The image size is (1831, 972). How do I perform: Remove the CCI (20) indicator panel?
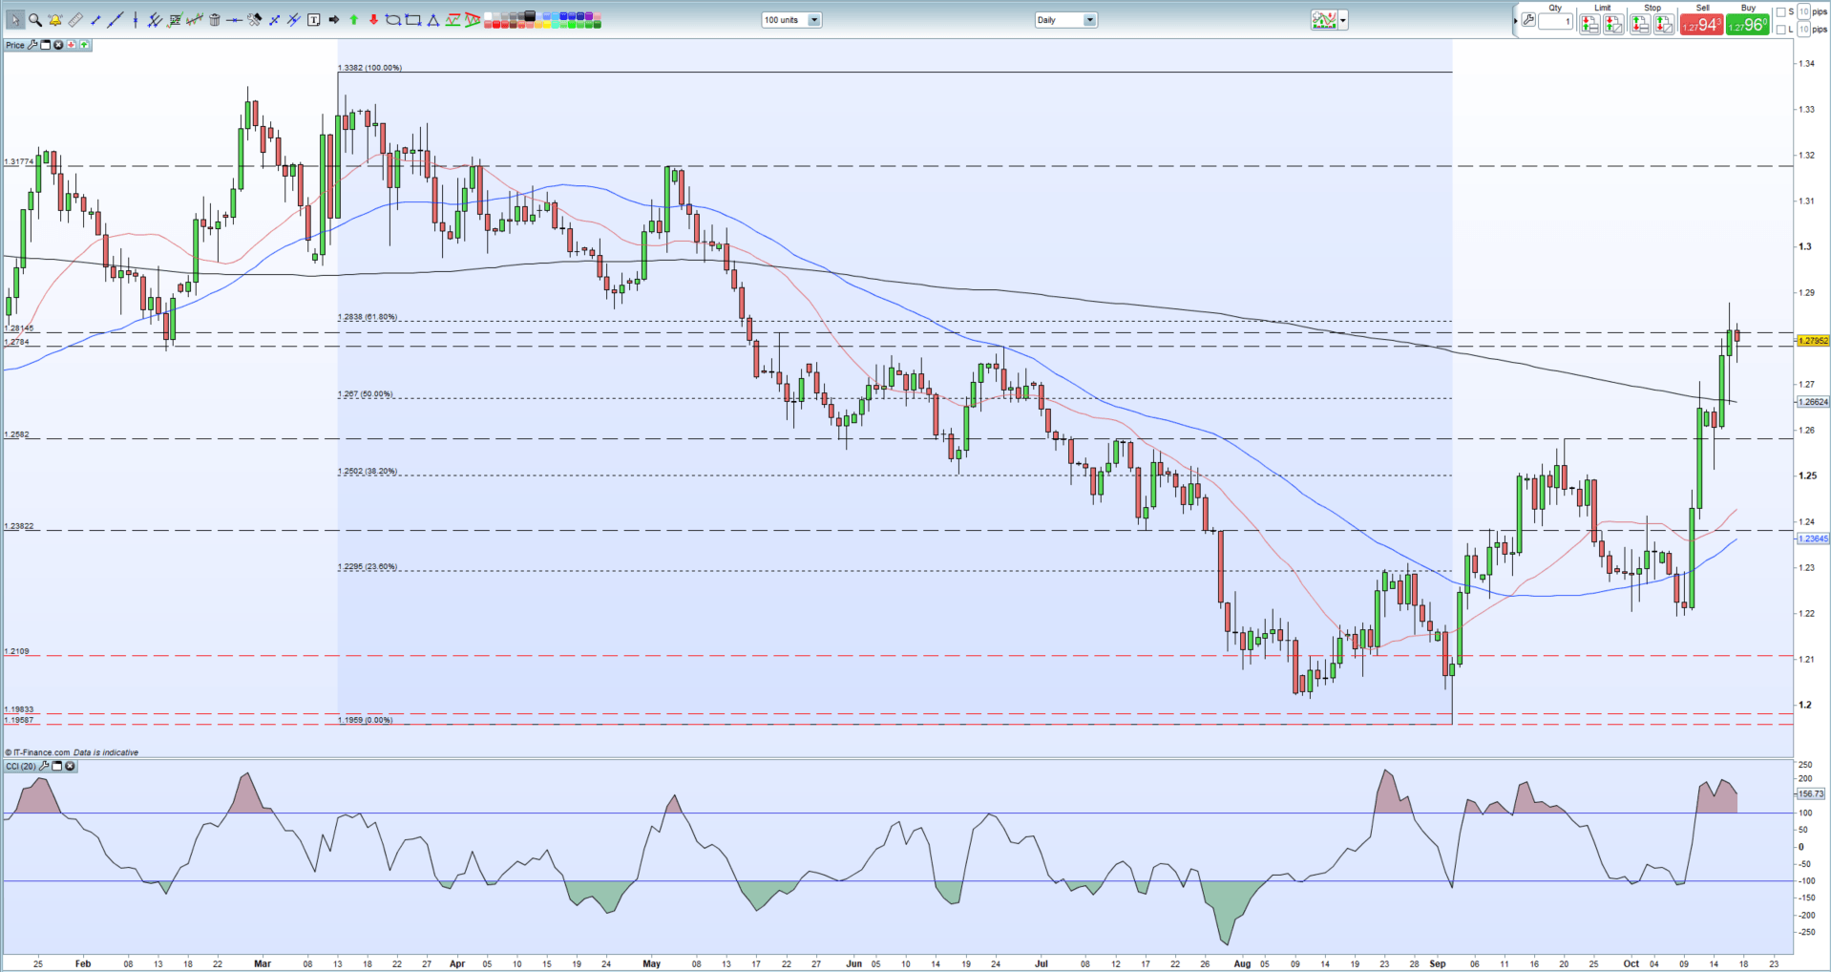(70, 766)
